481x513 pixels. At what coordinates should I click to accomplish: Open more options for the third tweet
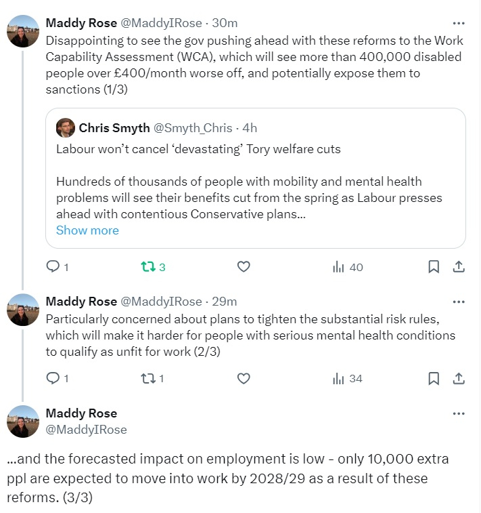(x=459, y=413)
